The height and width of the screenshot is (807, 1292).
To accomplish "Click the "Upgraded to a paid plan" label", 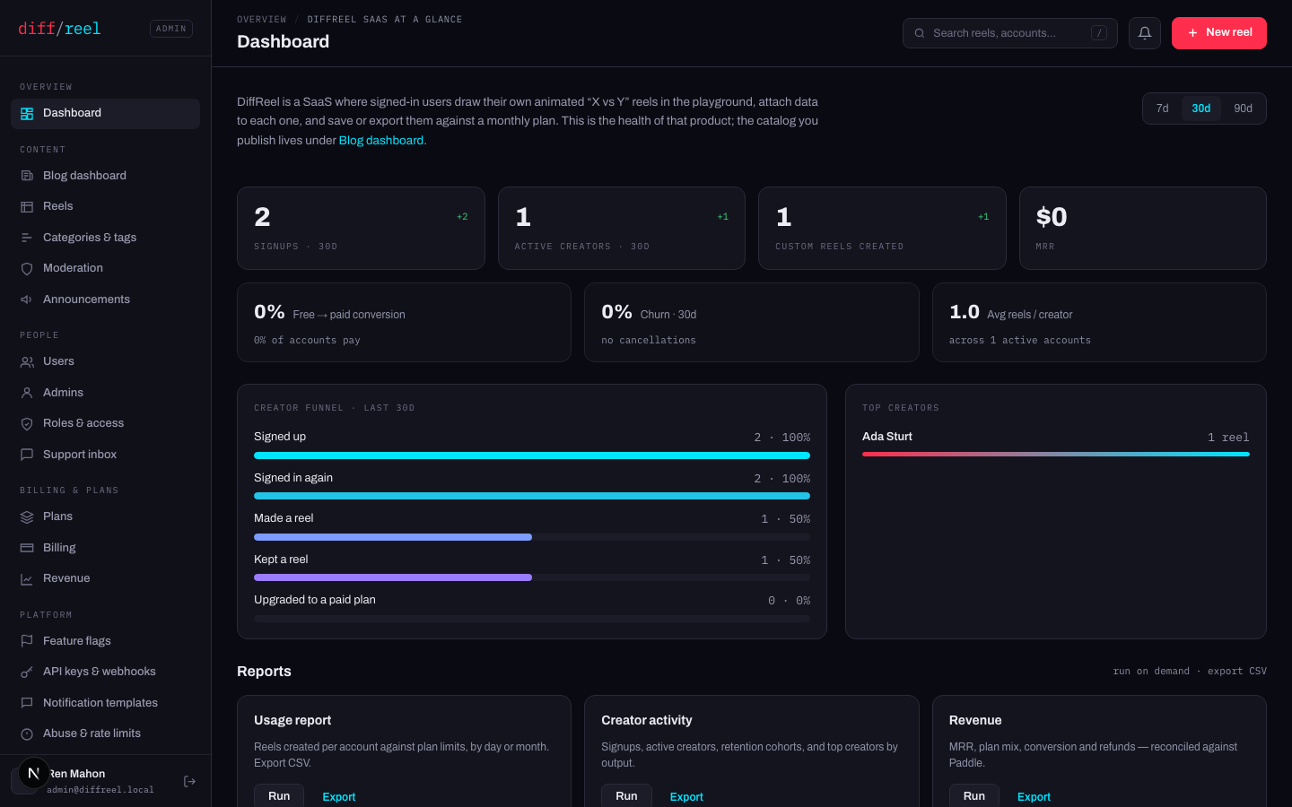I will (315, 600).
